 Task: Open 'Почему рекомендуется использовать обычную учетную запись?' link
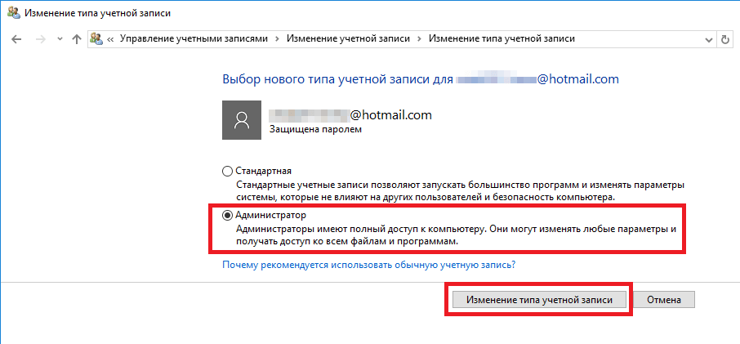pyautogui.click(x=368, y=266)
